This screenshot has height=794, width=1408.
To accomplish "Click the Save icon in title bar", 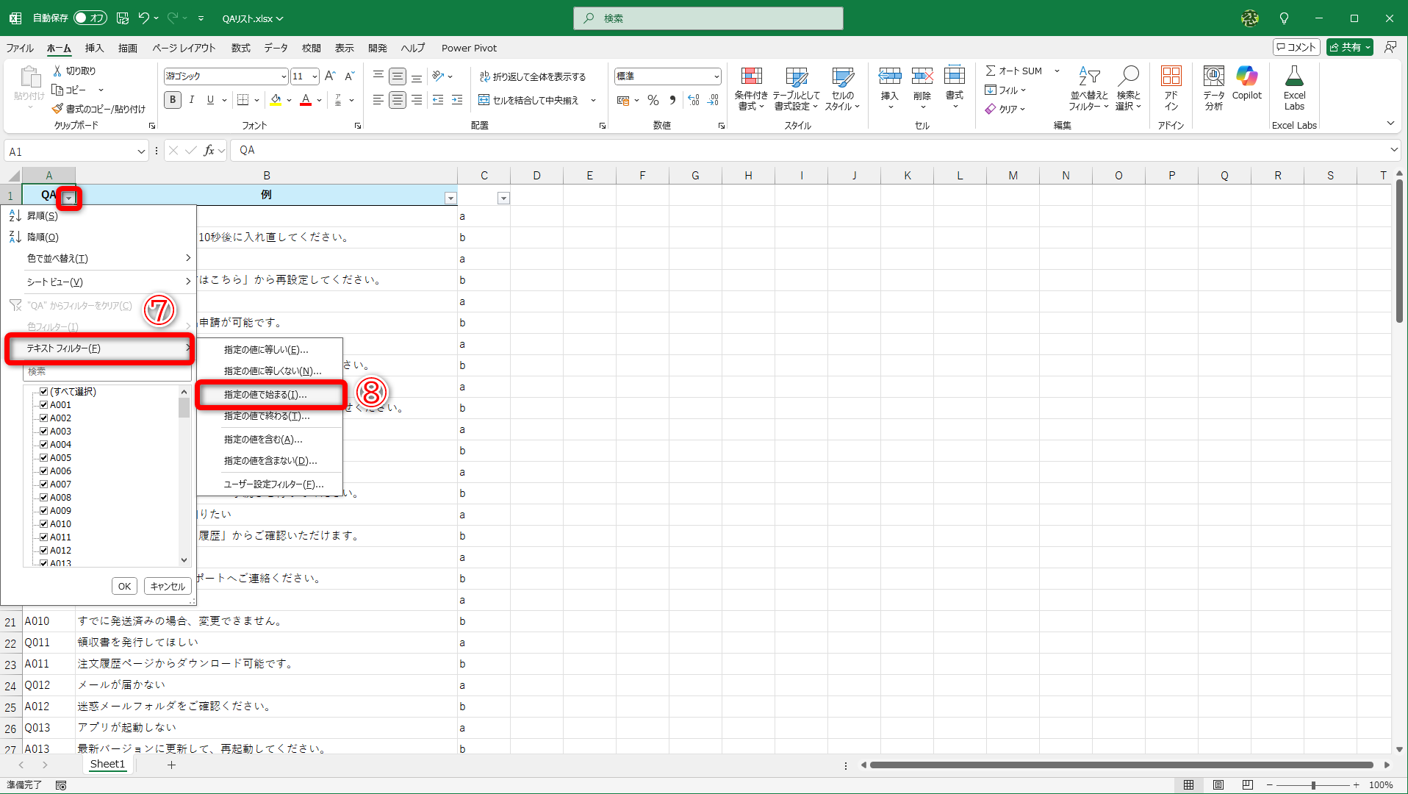I will click(123, 18).
